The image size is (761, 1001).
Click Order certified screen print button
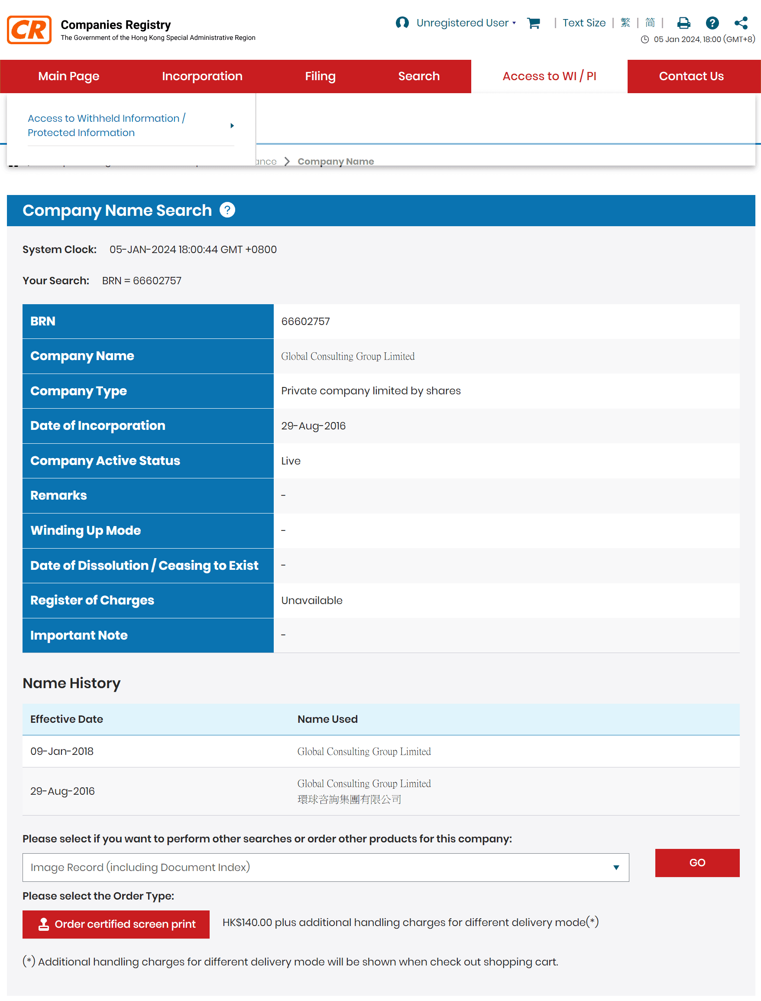(116, 924)
